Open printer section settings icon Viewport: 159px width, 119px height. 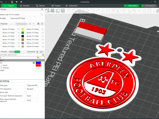coord(42,10)
